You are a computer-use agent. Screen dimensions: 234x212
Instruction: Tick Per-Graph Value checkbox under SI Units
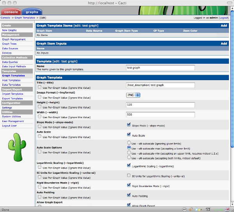tap(39, 177)
